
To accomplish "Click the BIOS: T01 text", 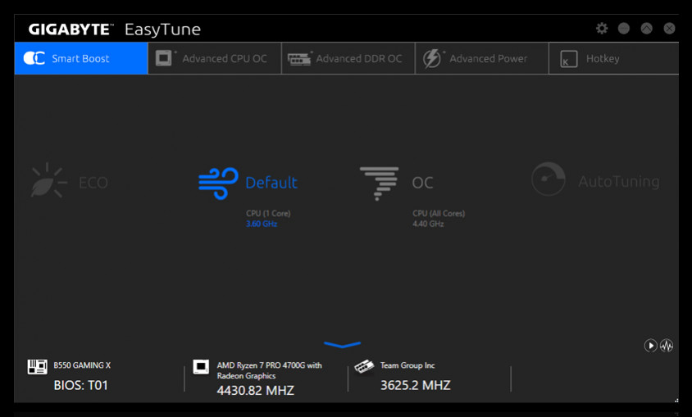I will coord(81,385).
